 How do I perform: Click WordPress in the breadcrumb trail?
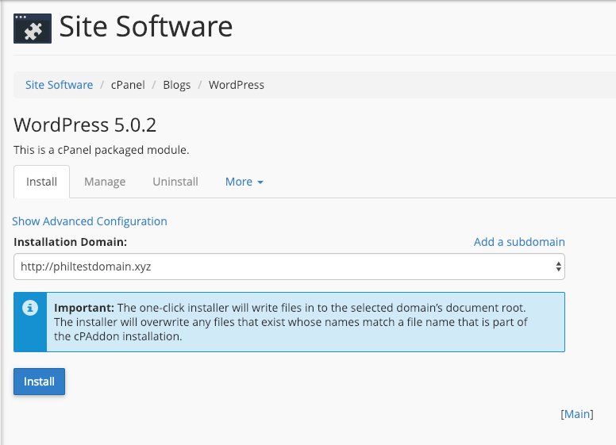click(x=237, y=85)
